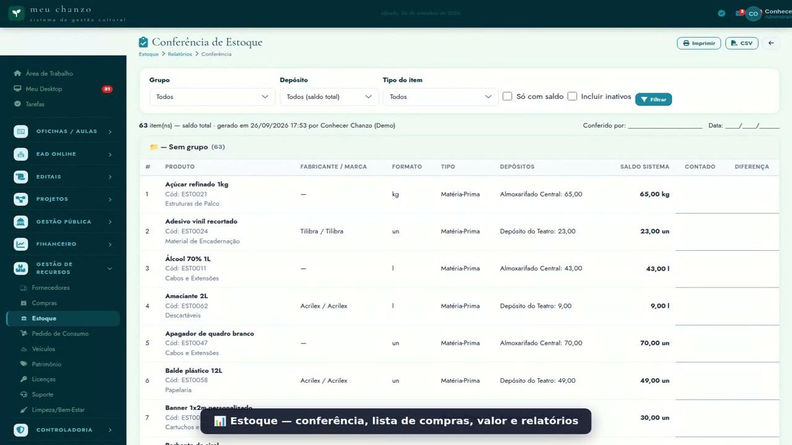This screenshot has width=792, height=445.
Task: Go to Estoque breadcrumb link
Action: [x=148, y=54]
